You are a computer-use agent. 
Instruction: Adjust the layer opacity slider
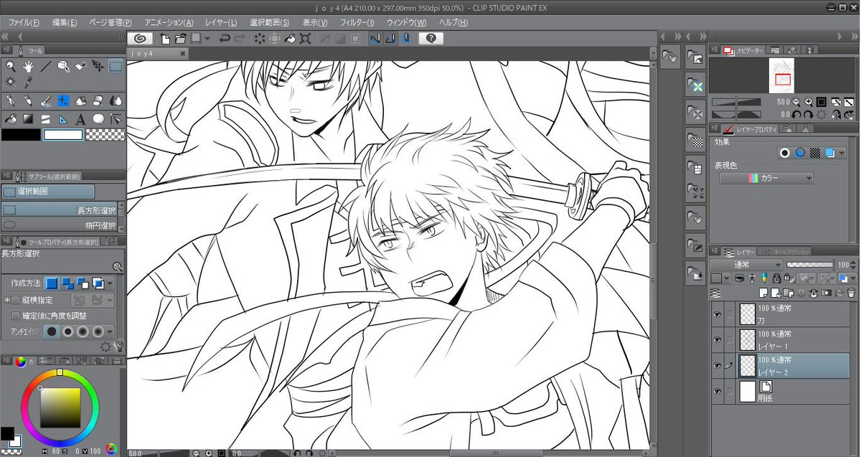[x=811, y=265]
